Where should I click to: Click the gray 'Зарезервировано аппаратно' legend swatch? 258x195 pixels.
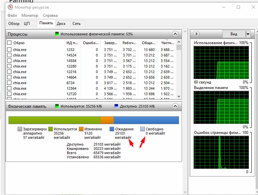coord(20,129)
